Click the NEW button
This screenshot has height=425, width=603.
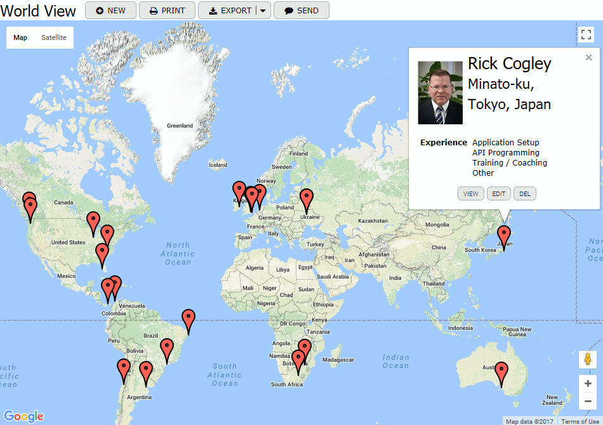pos(110,10)
